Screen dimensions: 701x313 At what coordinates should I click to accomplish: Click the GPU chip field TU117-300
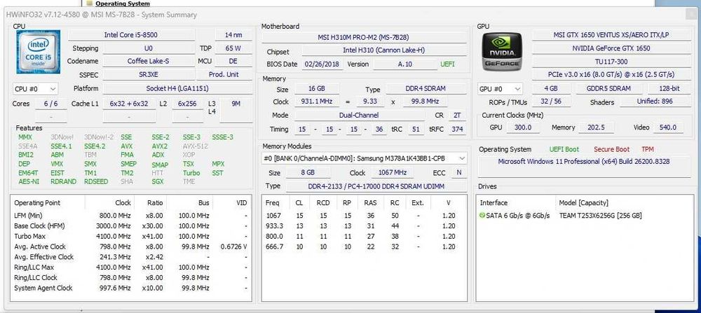611,61
